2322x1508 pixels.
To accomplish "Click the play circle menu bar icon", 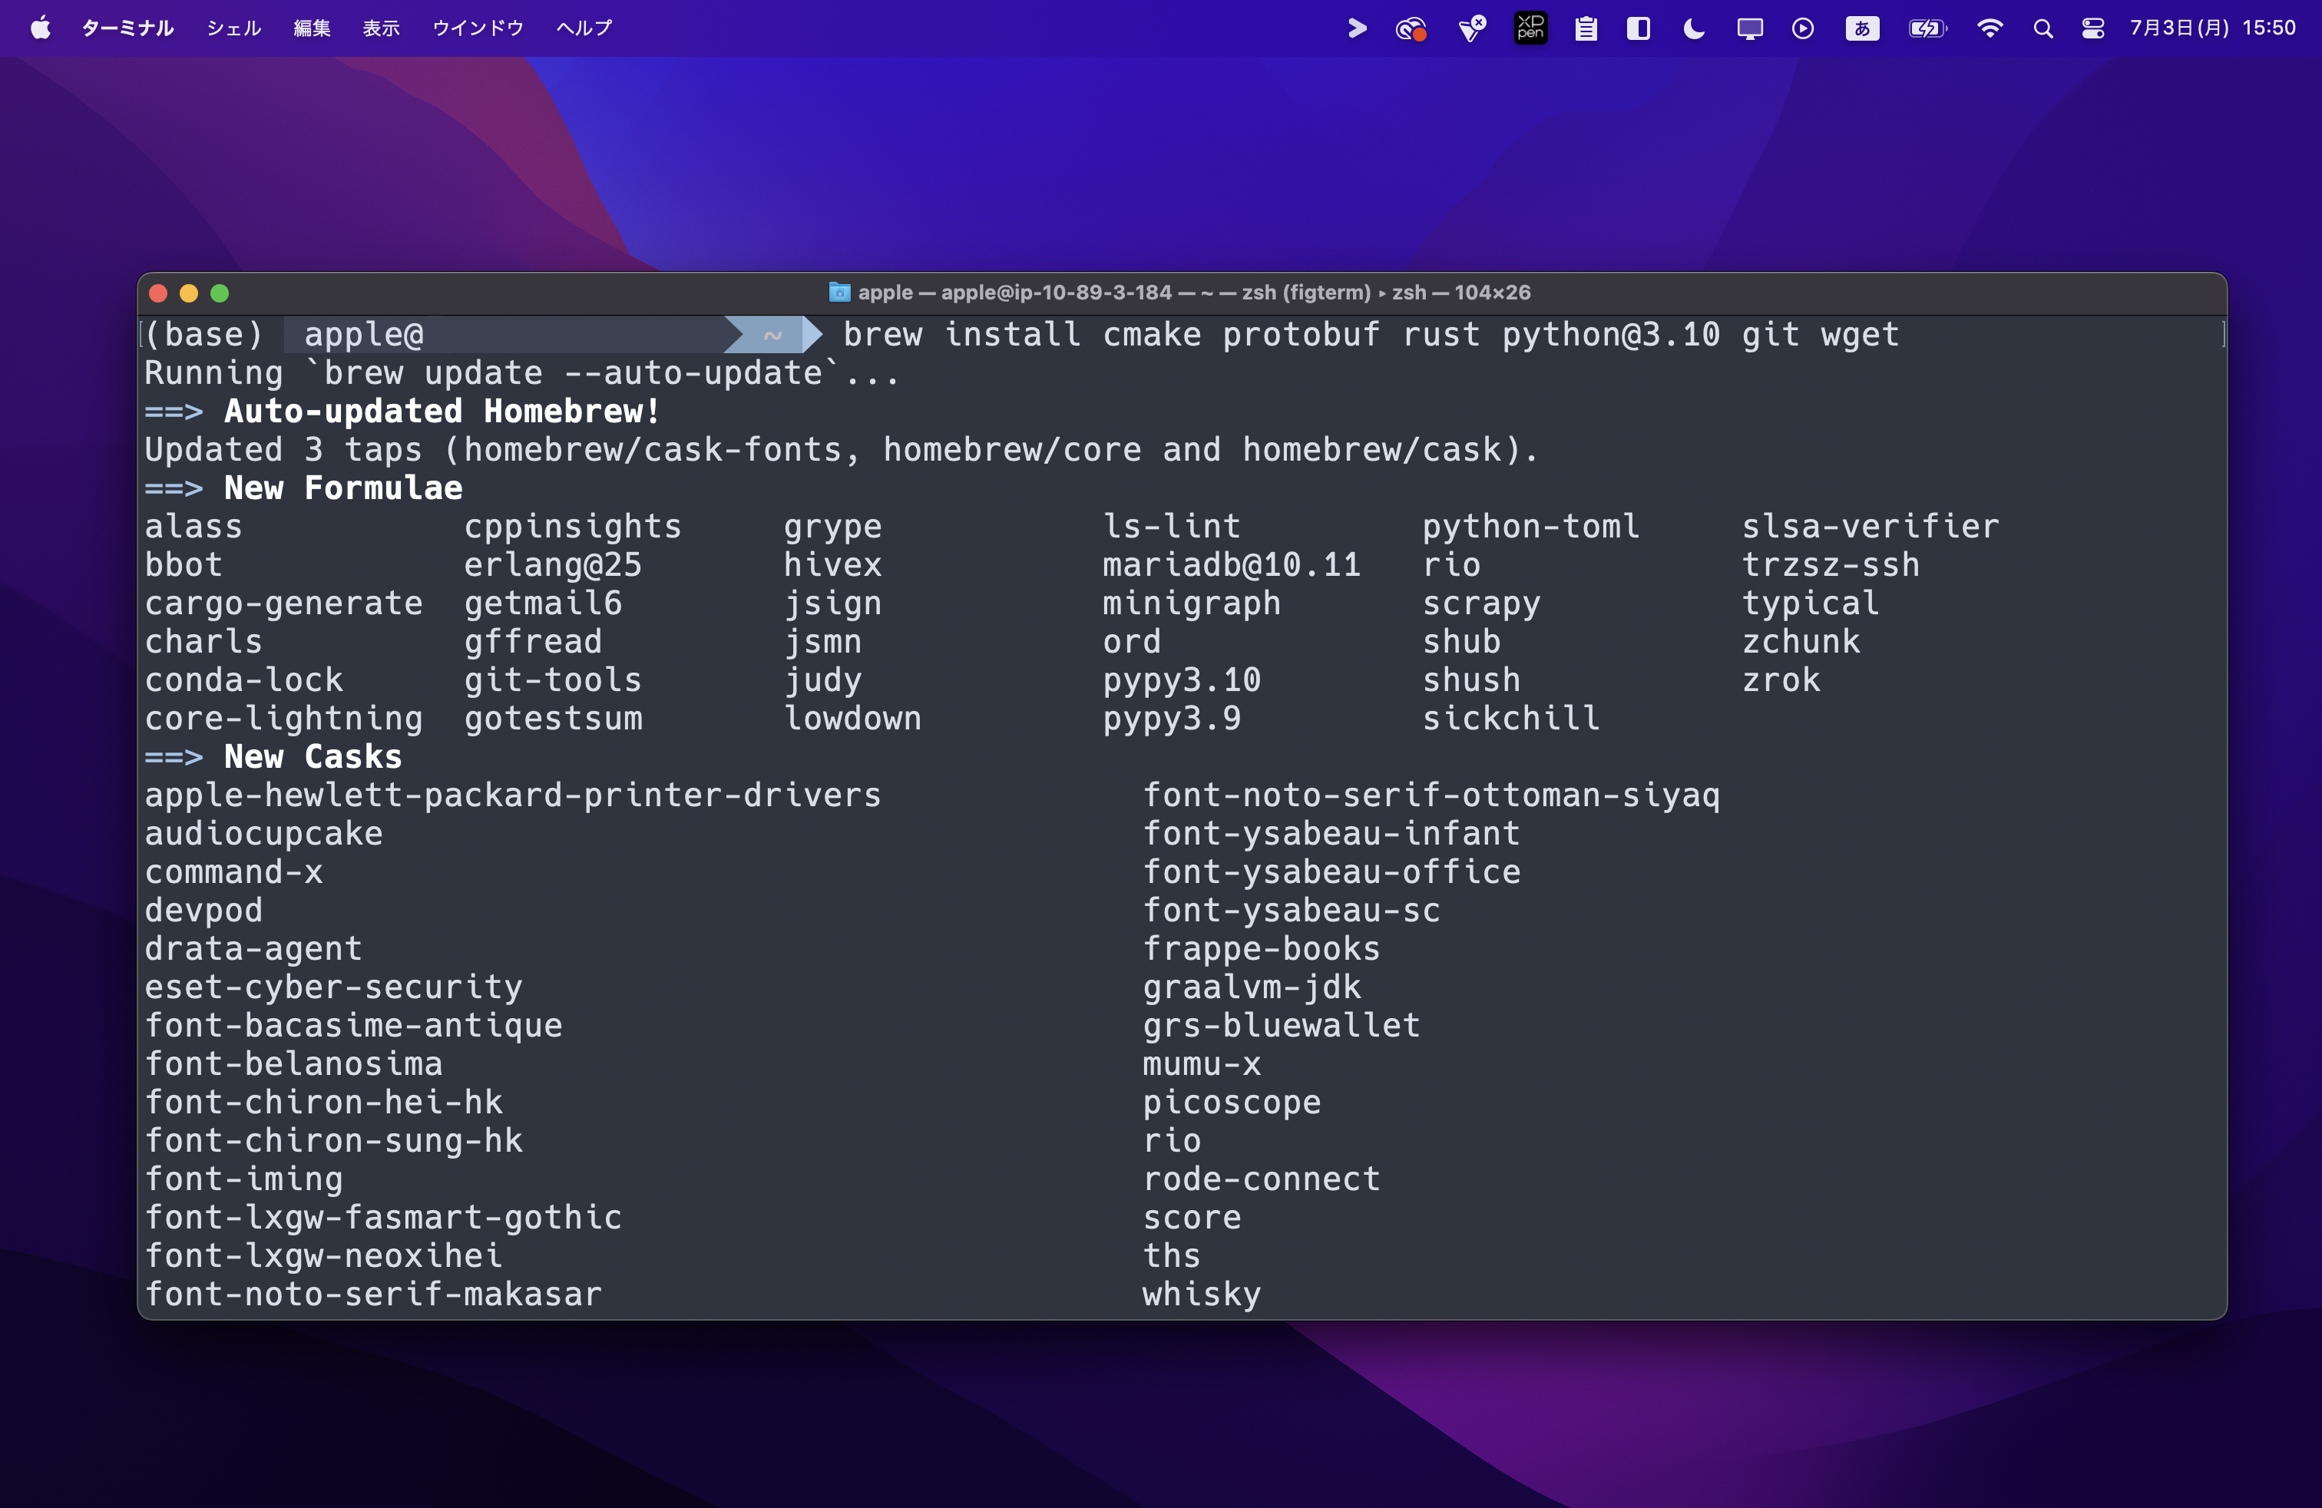I will 1802,28.
